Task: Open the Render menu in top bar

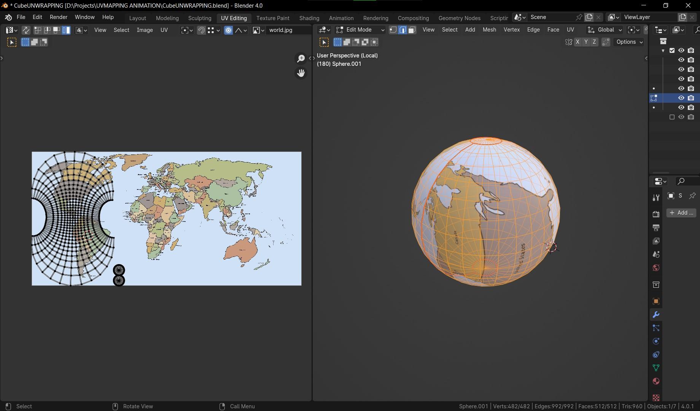Action: tap(59, 17)
